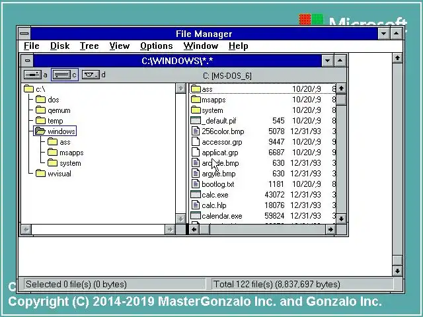The image size is (423, 317).
Task: Open the Help menu
Action: pos(239,46)
